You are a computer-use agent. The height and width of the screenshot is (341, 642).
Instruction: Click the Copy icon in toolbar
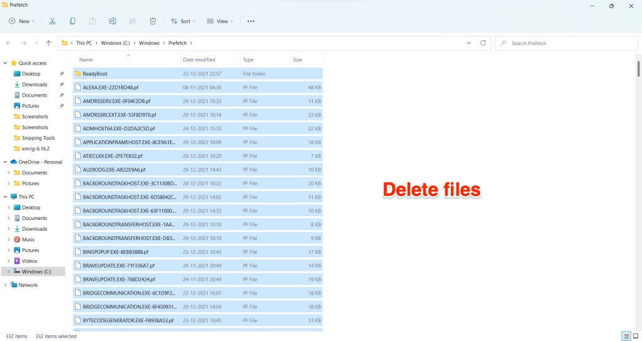72,21
